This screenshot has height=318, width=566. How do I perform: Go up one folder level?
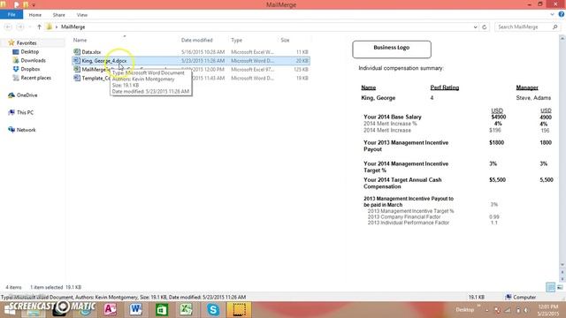coord(39,27)
